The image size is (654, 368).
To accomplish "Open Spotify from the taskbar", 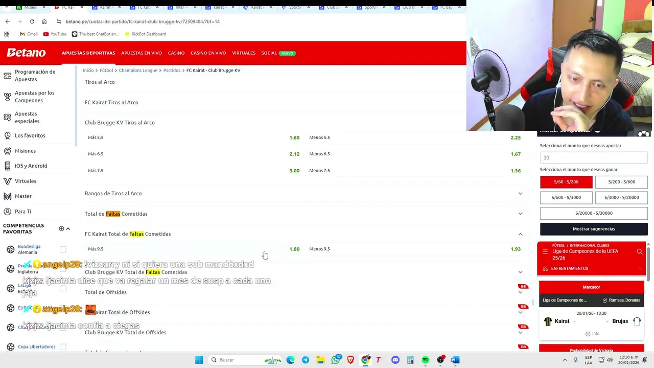I will [425, 360].
